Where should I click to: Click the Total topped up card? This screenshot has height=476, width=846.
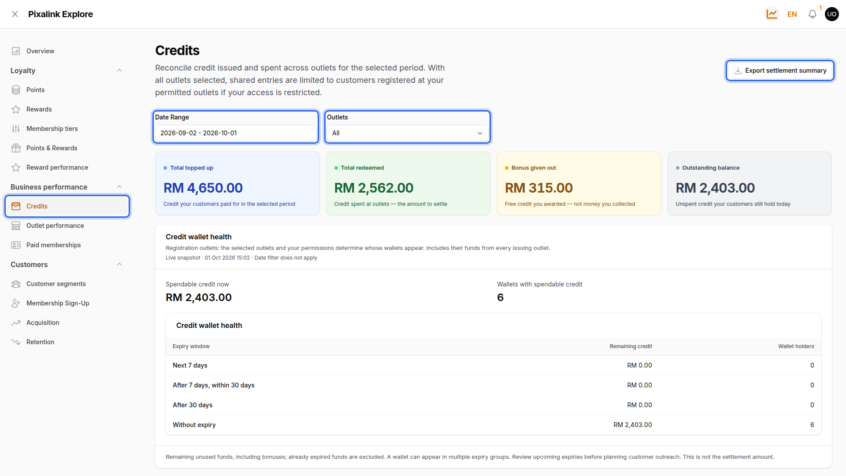(237, 184)
